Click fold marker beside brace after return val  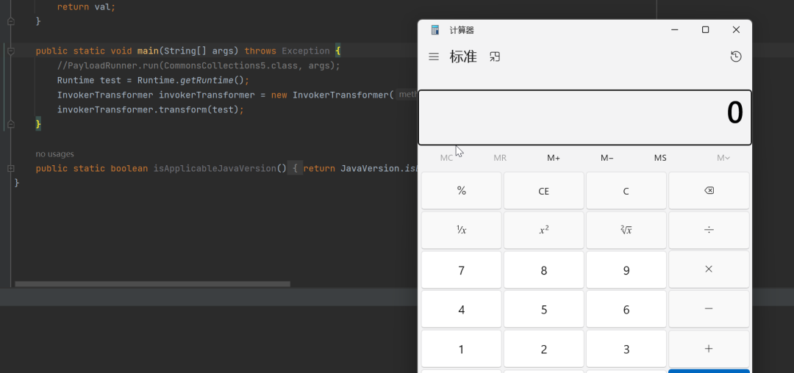tap(11, 21)
